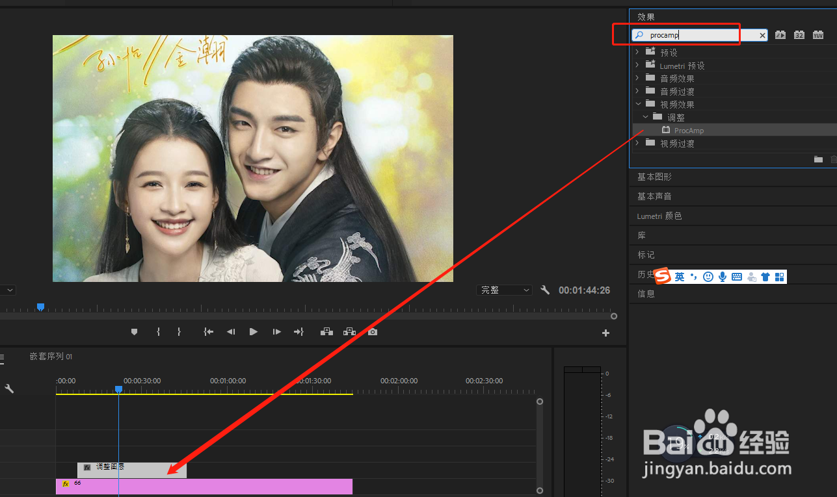Go to in point
Screen dimensions: 837x497
(x=208, y=332)
